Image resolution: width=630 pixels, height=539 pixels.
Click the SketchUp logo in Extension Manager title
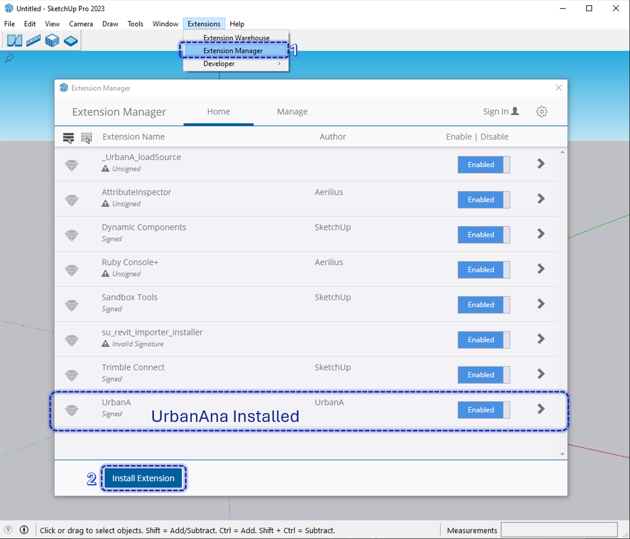coord(64,88)
